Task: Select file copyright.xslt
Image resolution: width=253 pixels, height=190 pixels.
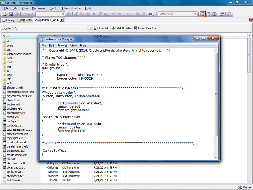Action: (13, 138)
